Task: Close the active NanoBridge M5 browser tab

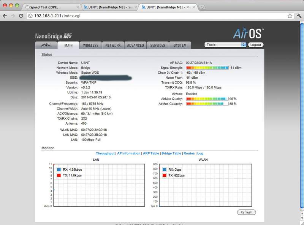Action: pyautogui.click(x=193, y=7)
